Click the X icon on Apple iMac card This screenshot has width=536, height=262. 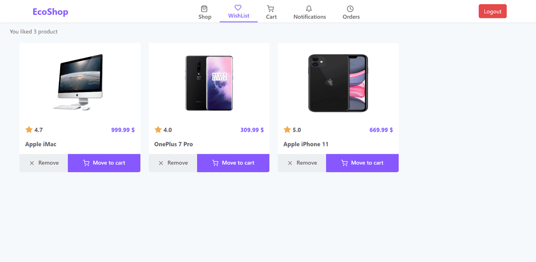point(32,163)
